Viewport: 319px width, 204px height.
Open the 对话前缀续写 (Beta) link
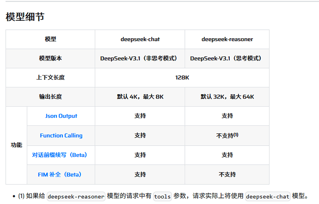coord(59,155)
